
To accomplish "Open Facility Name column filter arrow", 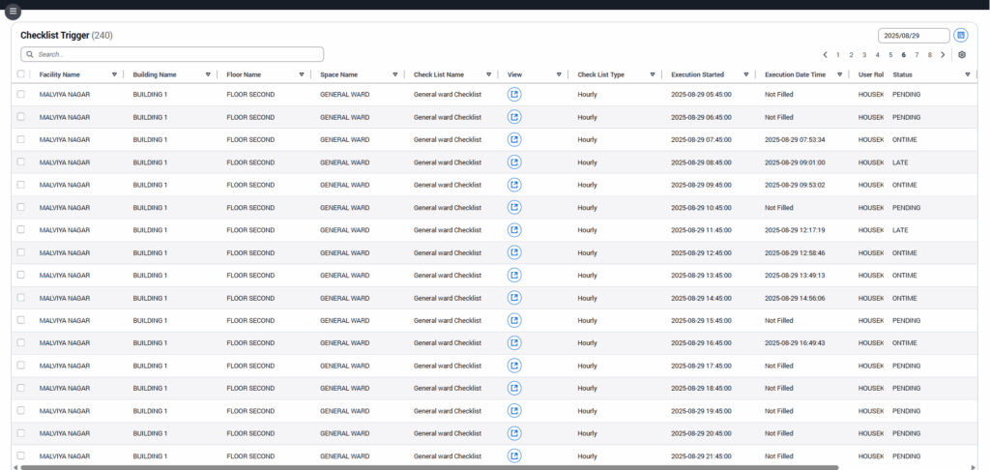I will pyautogui.click(x=114, y=74).
